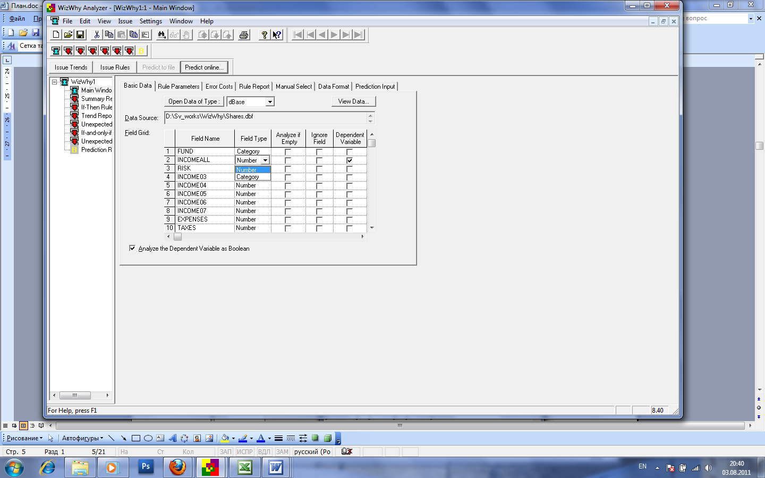Toggle Analyze the Dependent Variable as Boolean
This screenshot has height=478, width=765.
point(132,248)
